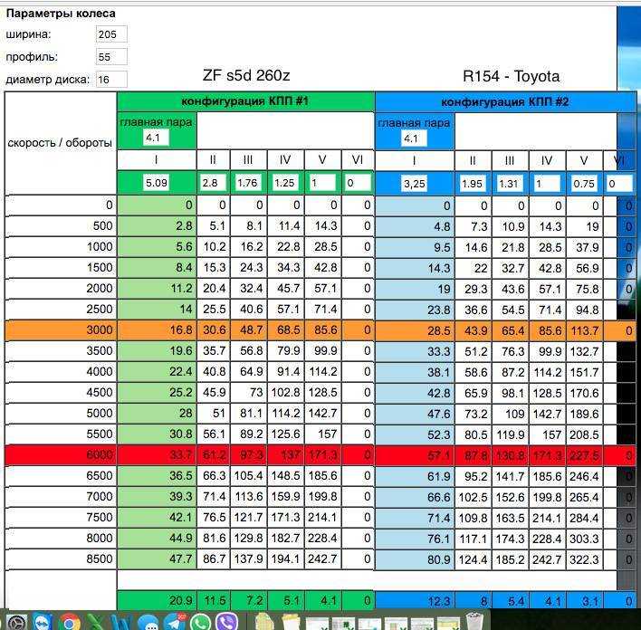Edit the blue final drive field 4.1
641x630 pixels.
pos(414,138)
